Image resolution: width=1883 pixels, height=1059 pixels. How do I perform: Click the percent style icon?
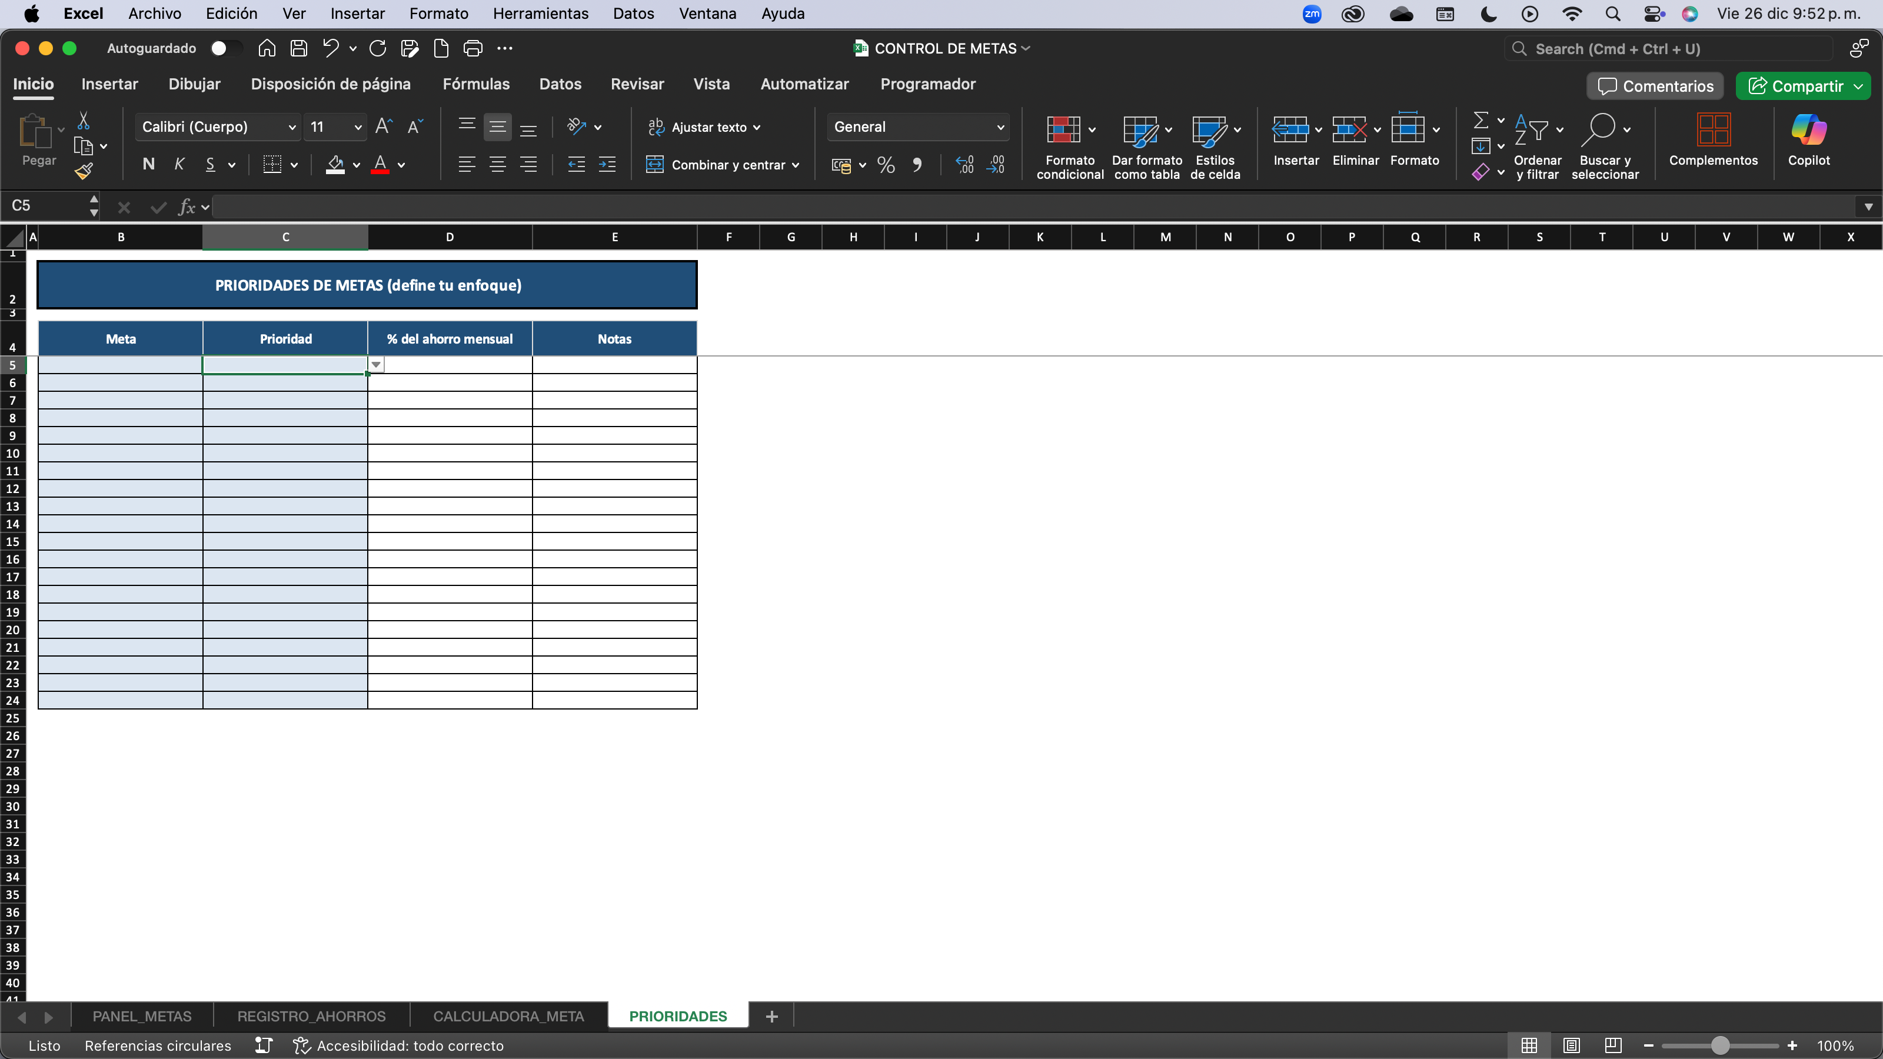886,165
